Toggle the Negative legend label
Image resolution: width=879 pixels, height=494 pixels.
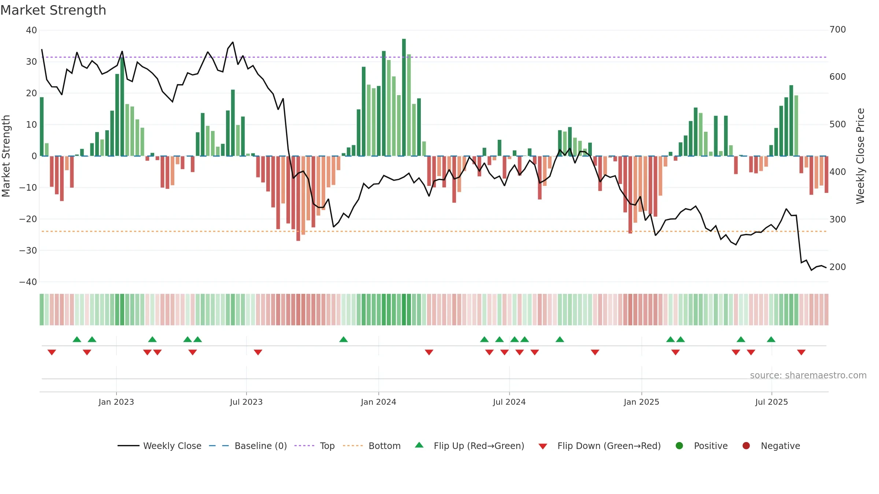tap(780, 446)
